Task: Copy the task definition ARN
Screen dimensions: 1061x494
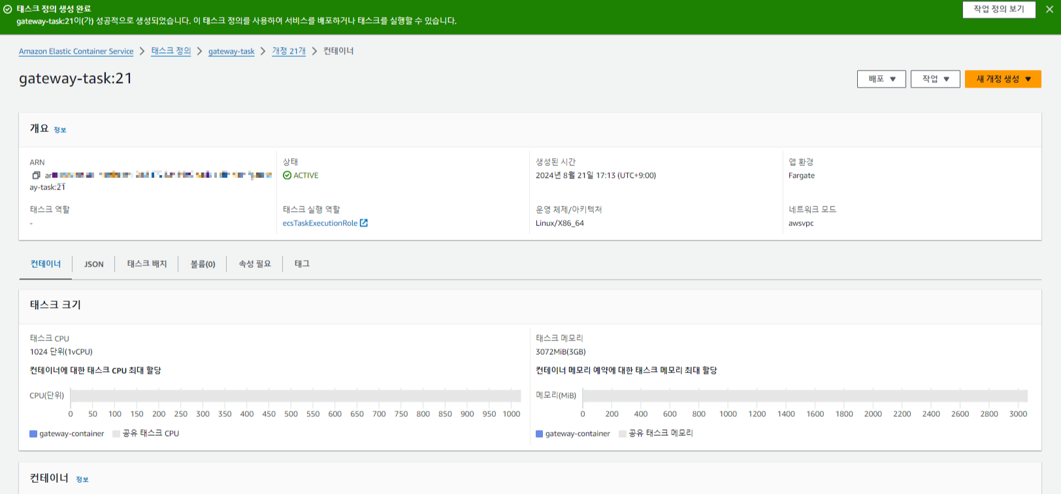Action: click(x=36, y=175)
